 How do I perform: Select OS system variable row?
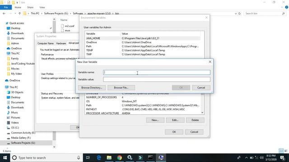pos(143,101)
